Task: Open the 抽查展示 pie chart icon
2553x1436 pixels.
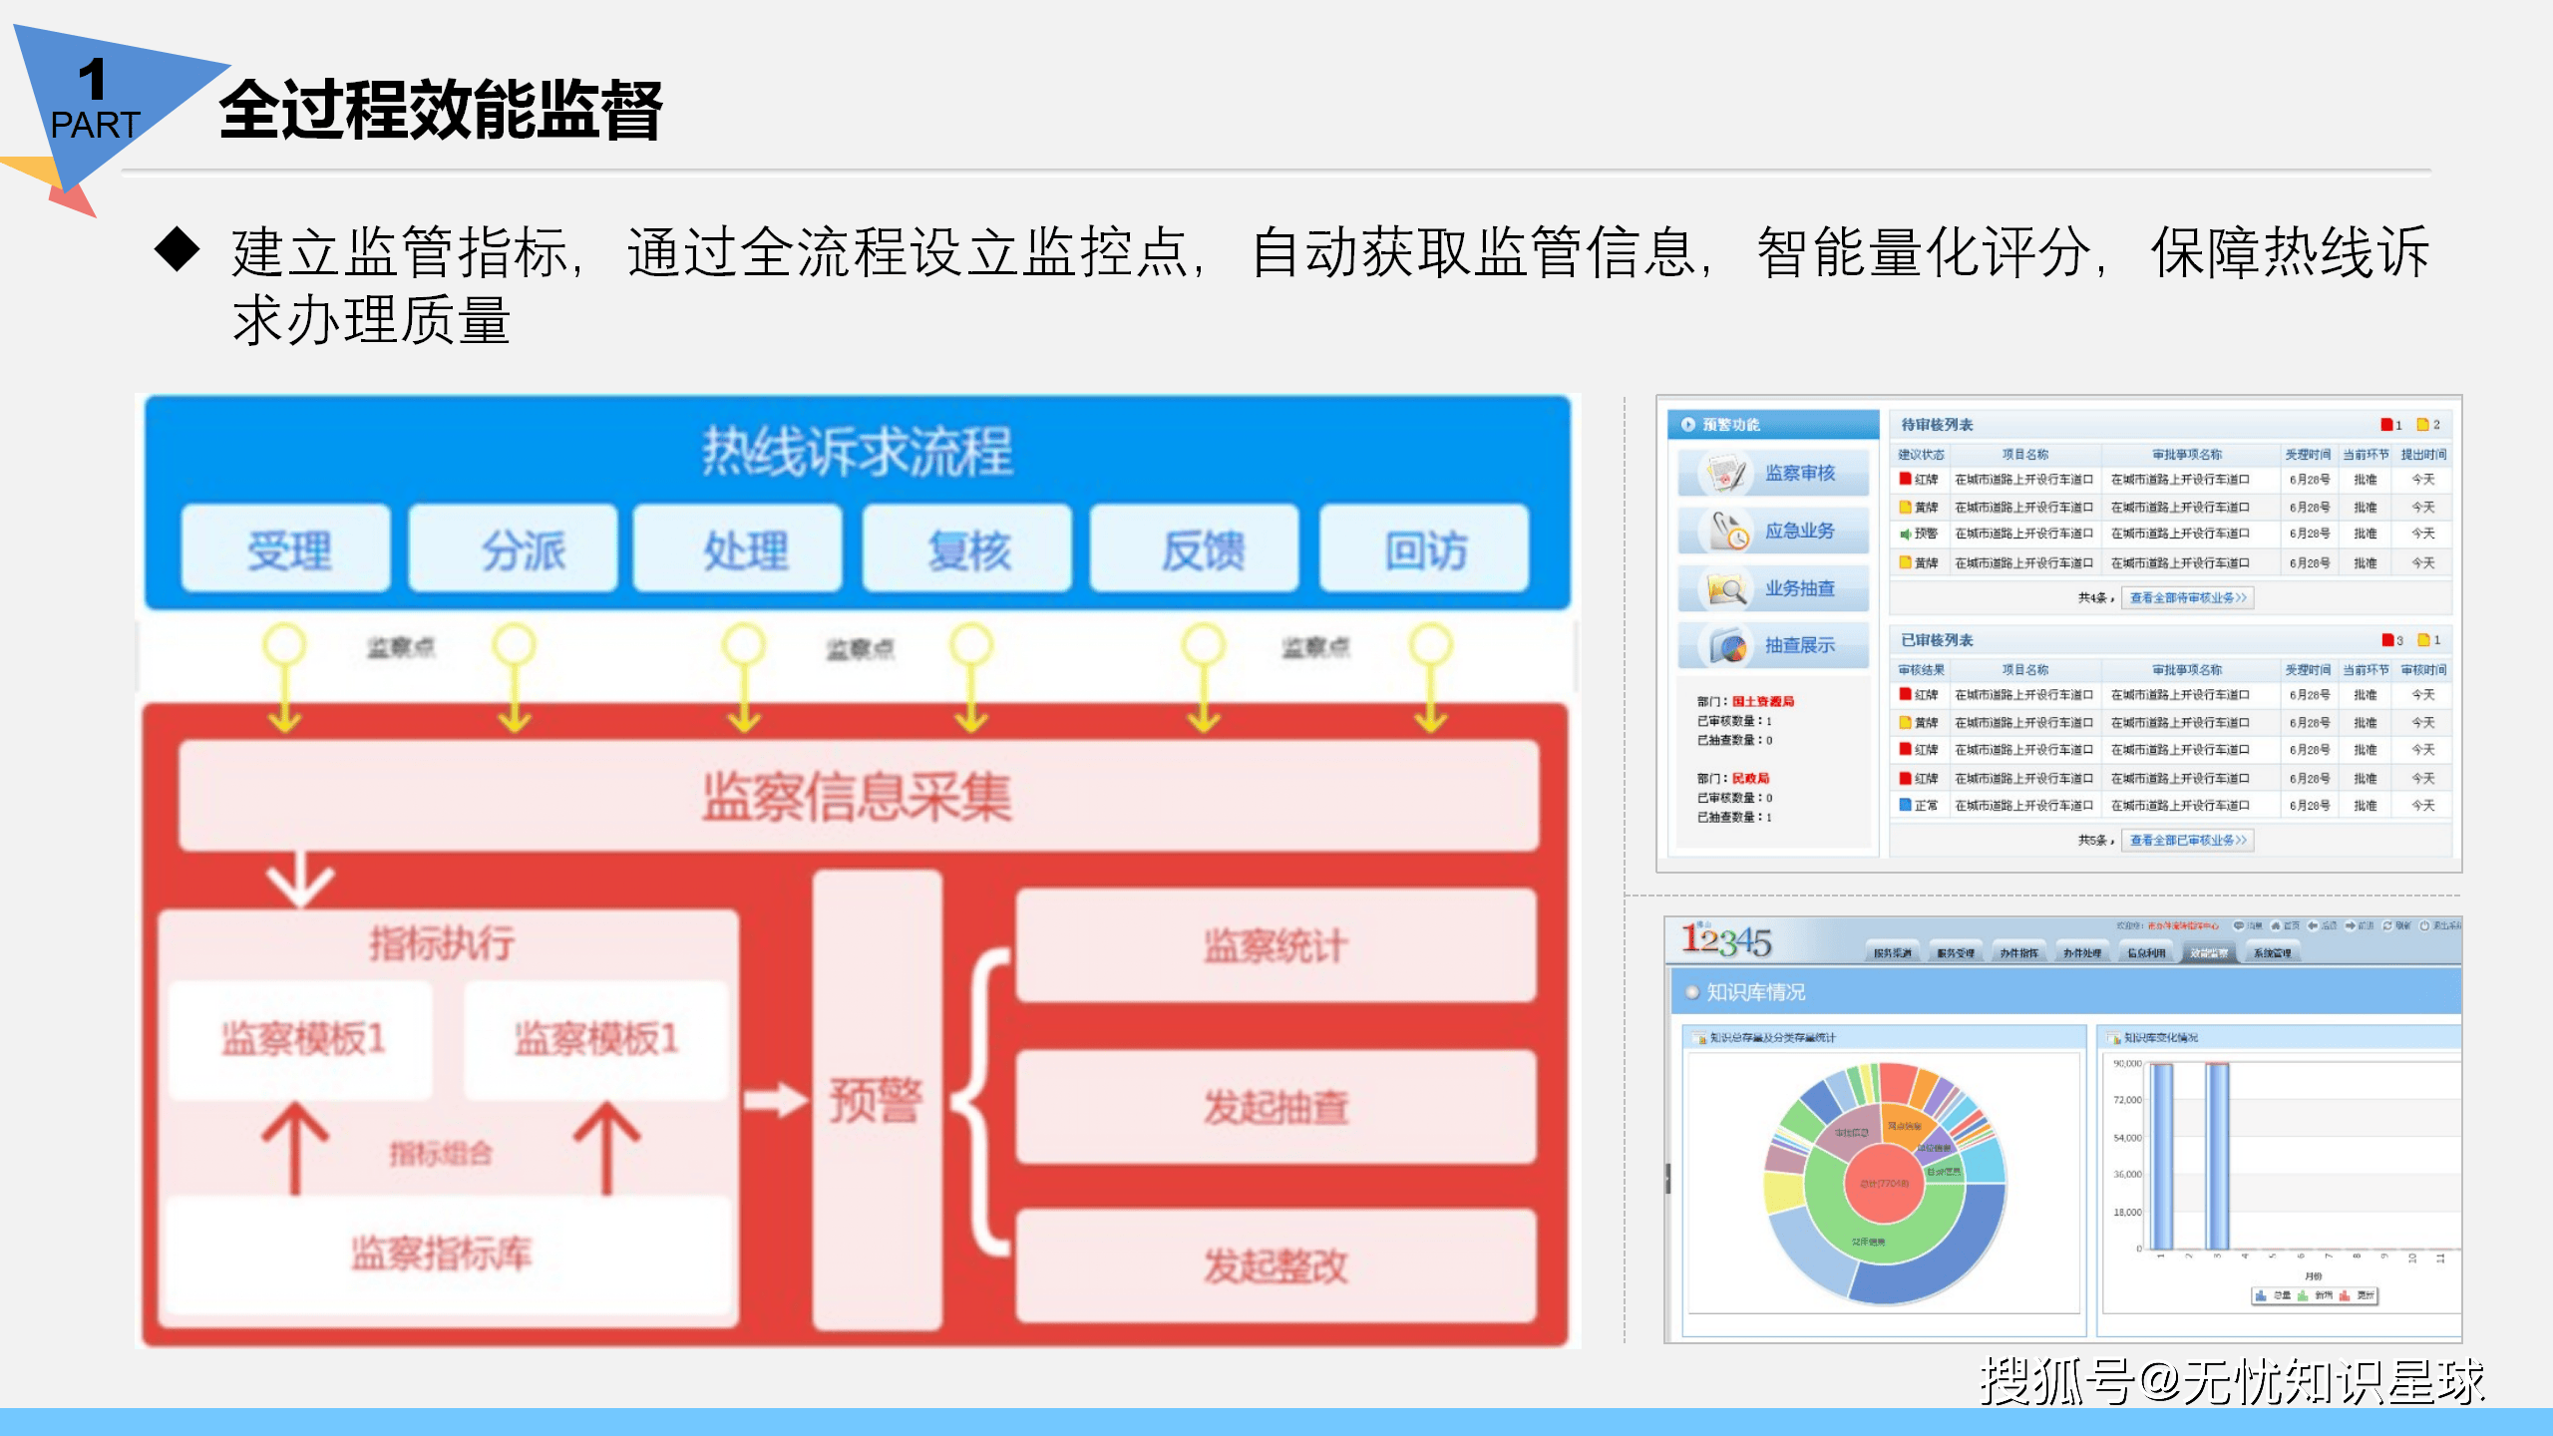Action: [x=1729, y=645]
